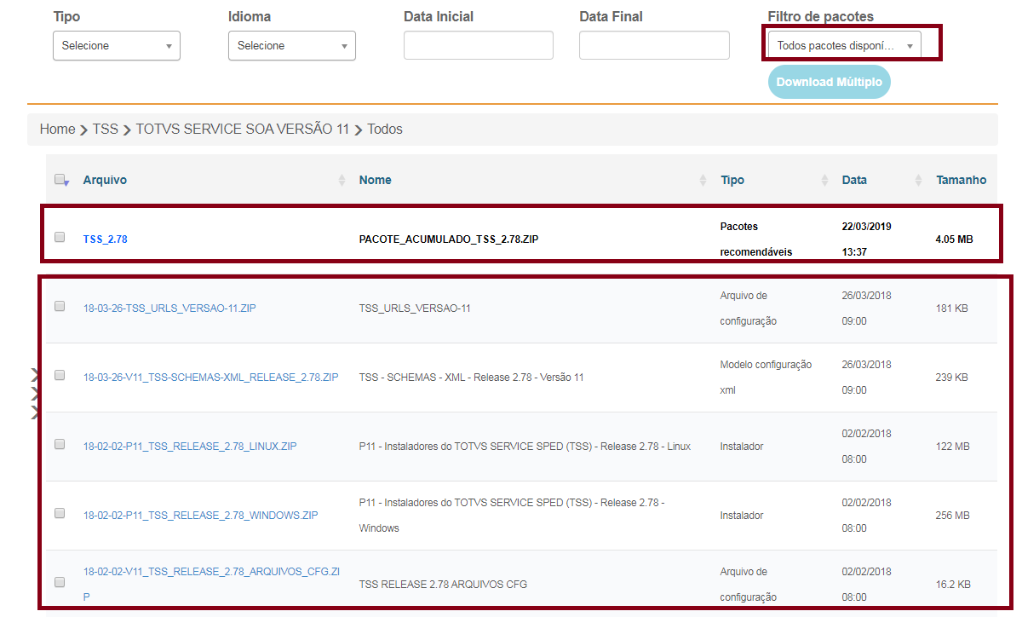Open TOTVS SERVICE SOA VERSÃO 11 breadcrumb
The height and width of the screenshot is (617, 1022).
[x=243, y=130]
